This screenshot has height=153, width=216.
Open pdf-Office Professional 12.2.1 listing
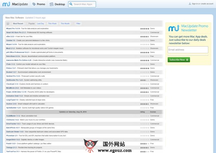[x=18, y=52]
